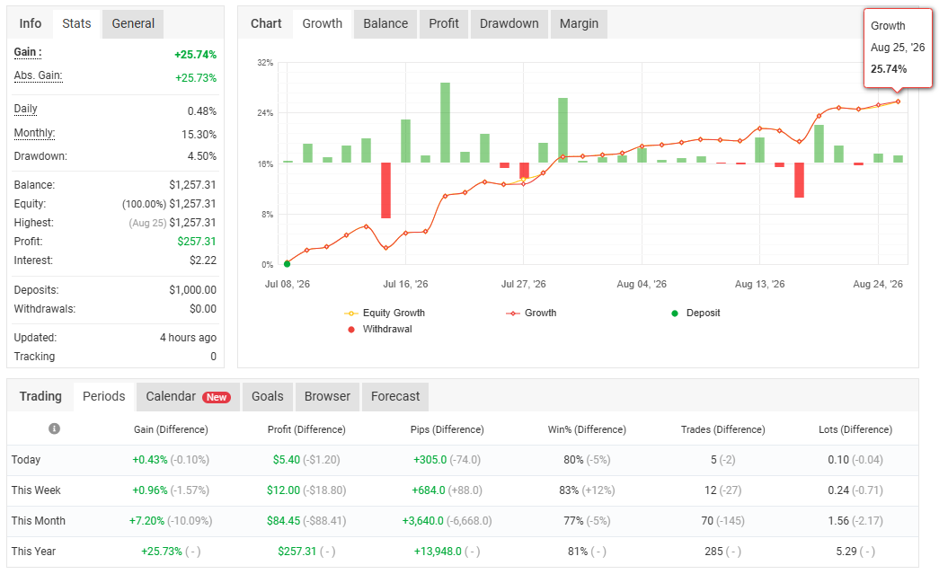Click the Trades (Difference) column header

722,429
